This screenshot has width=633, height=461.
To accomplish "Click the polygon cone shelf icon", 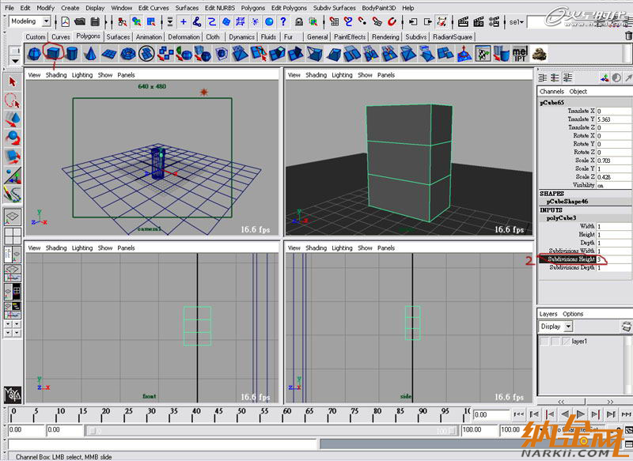I will (x=90, y=53).
